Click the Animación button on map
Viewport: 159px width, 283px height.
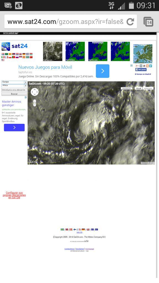click(126, 88)
